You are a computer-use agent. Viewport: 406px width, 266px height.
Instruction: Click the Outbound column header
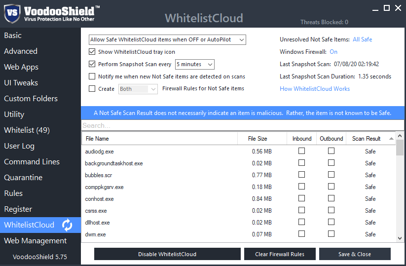coord(331,139)
